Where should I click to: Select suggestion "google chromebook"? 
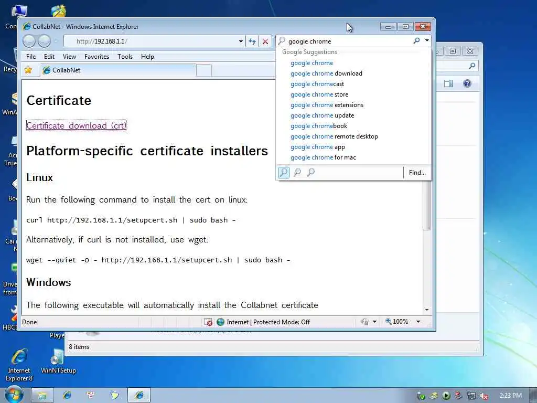tap(319, 126)
